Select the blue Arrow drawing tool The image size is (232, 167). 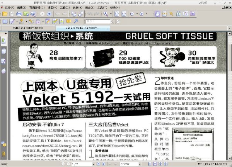point(76,21)
